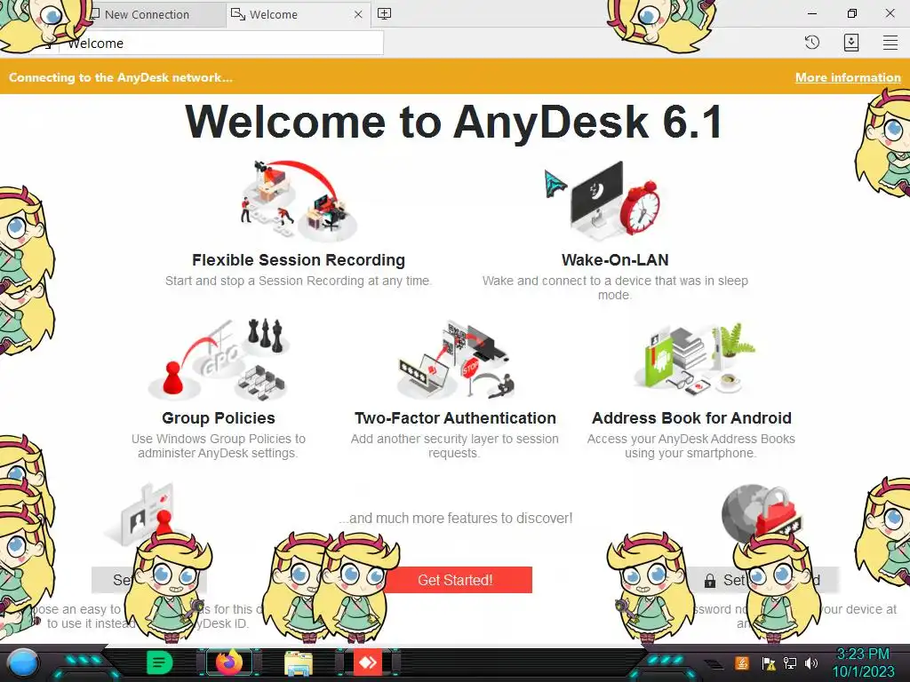Click the volume speaker tray icon
910x682 pixels.
coord(811,662)
